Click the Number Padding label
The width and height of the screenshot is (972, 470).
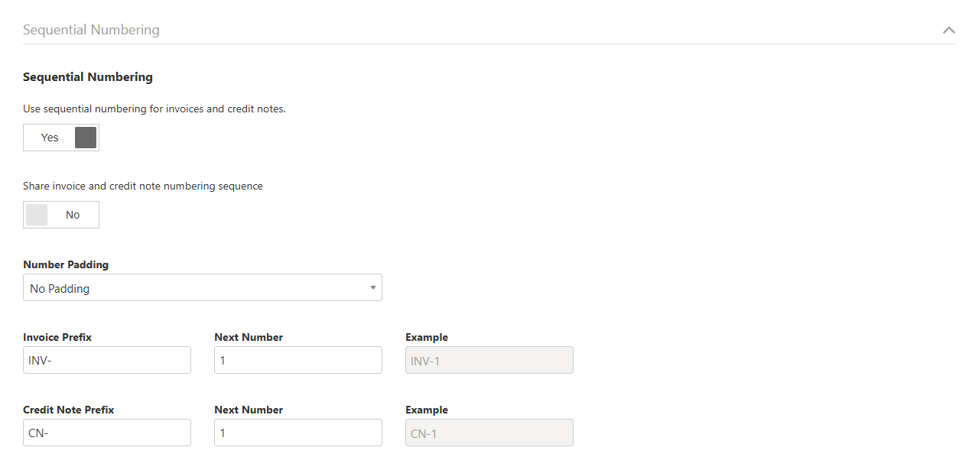point(66,264)
